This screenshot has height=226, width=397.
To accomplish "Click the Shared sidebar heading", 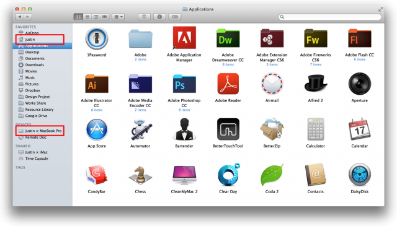I will [x=23, y=146].
